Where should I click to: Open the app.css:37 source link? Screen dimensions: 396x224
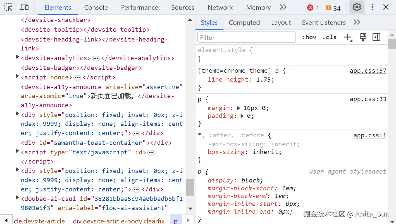[x=368, y=71]
